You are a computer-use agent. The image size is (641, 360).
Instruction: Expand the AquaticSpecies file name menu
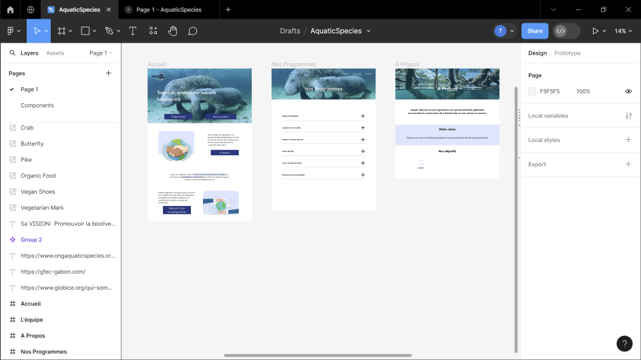(369, 31)
